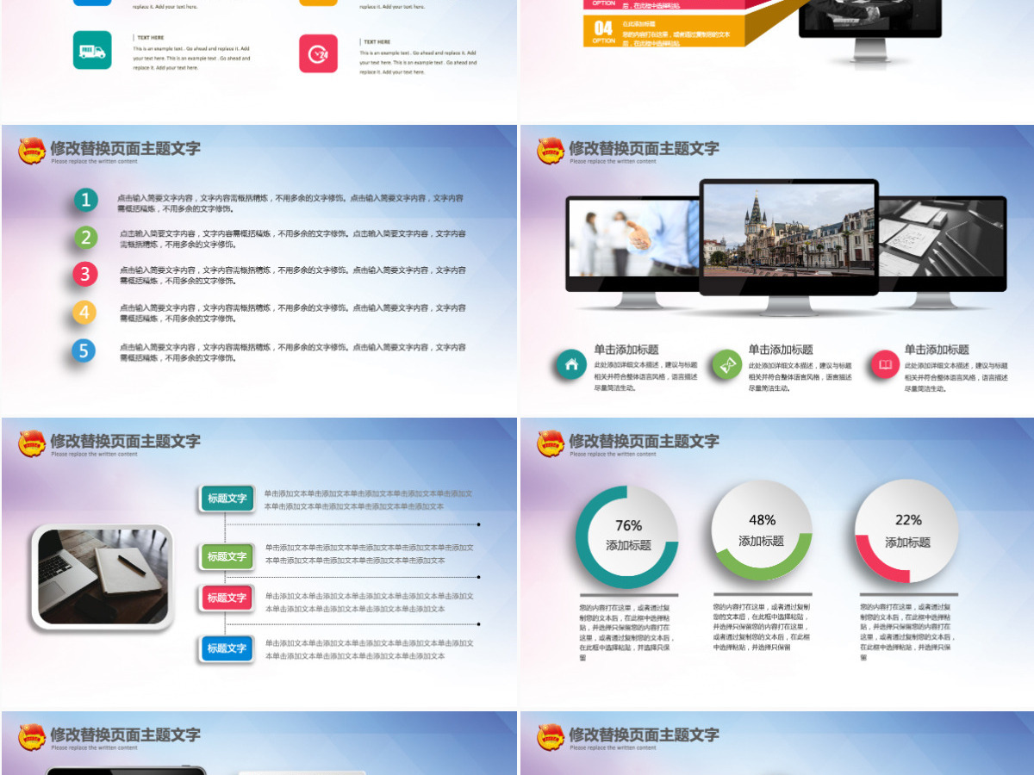Click the green 标题文字 button
Viewport: 1034px width, 775px height.
coord(227,556)
